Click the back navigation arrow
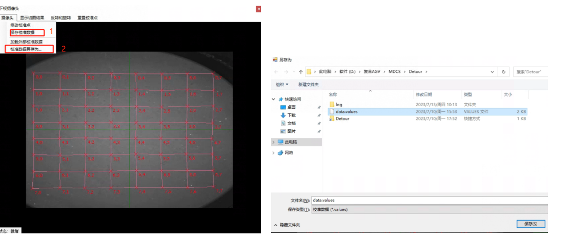Viewport: 571px width, 238px height. [277, 72]
